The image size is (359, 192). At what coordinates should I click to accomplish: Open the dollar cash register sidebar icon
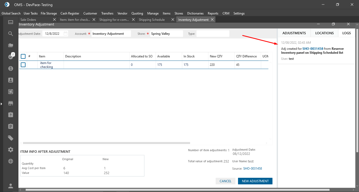click(x=11, y=68)
